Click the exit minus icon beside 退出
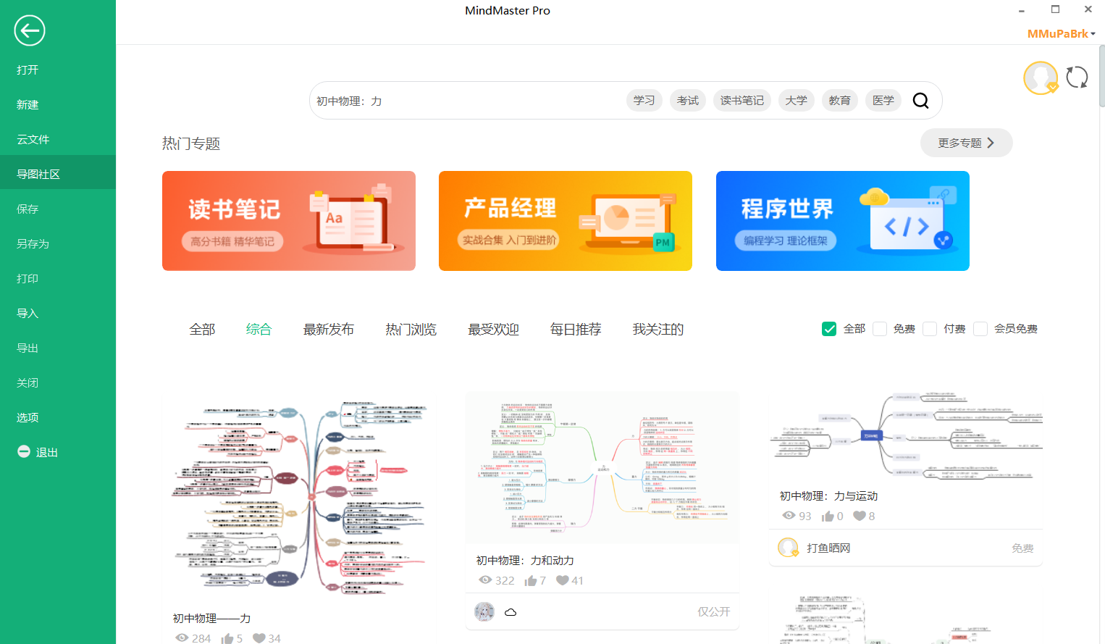 [x=24, y=451]
